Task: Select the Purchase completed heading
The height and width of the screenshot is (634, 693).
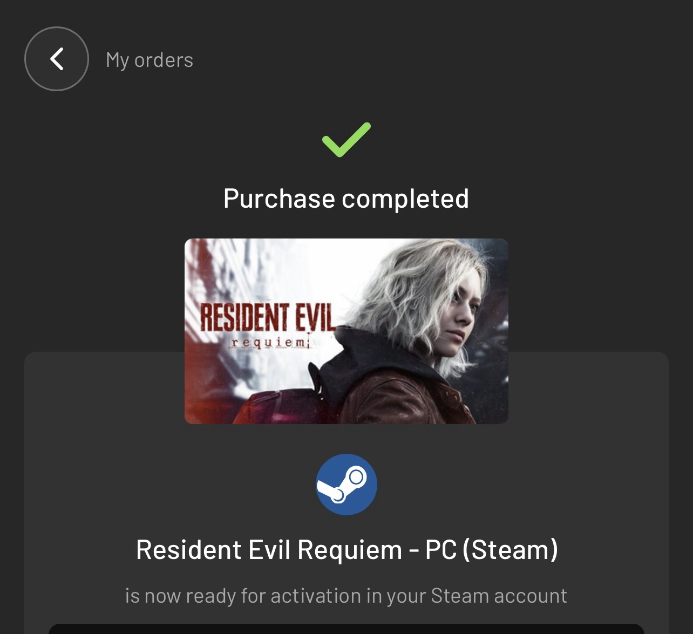Action: click(346, 199)
